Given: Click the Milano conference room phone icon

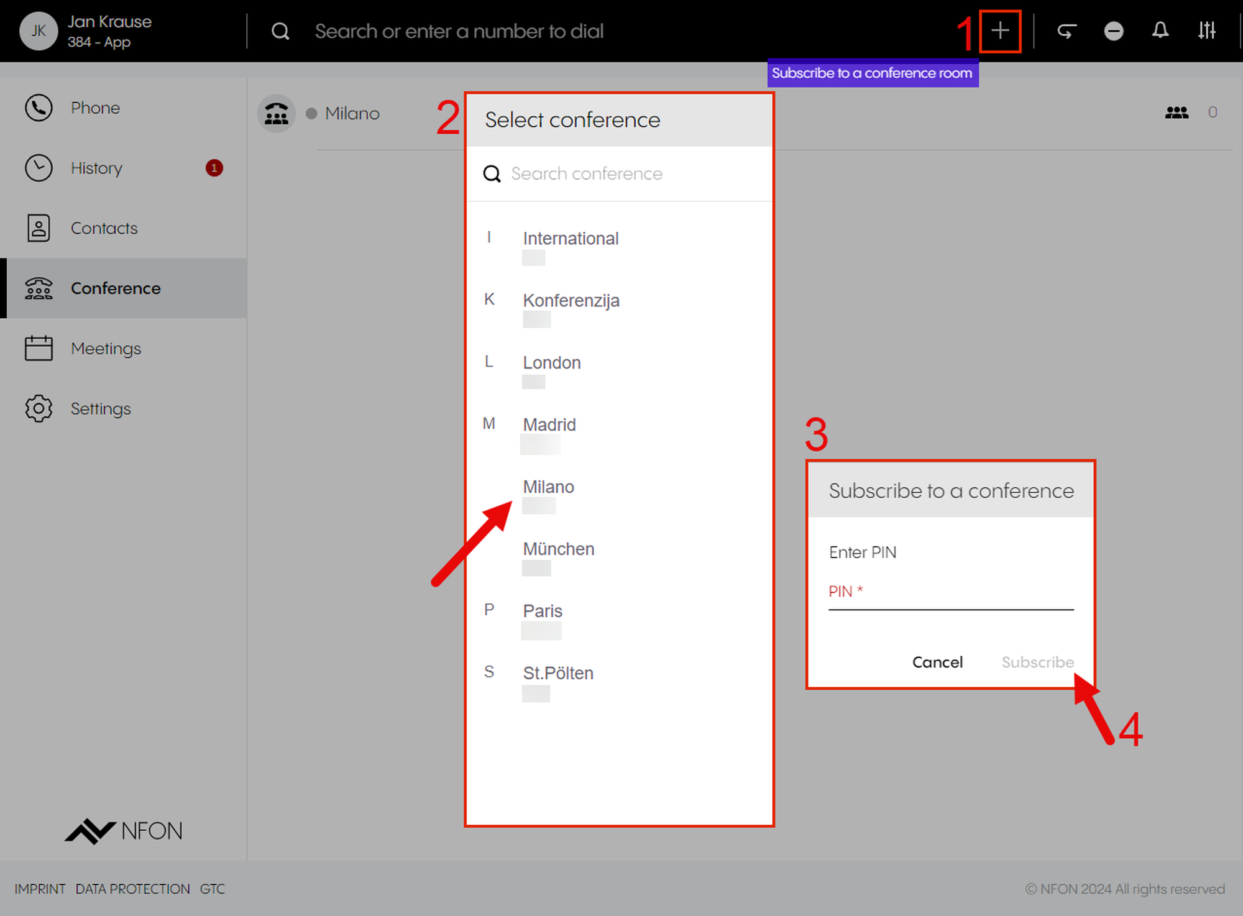Looking at the screenshot, I should 277,113.
